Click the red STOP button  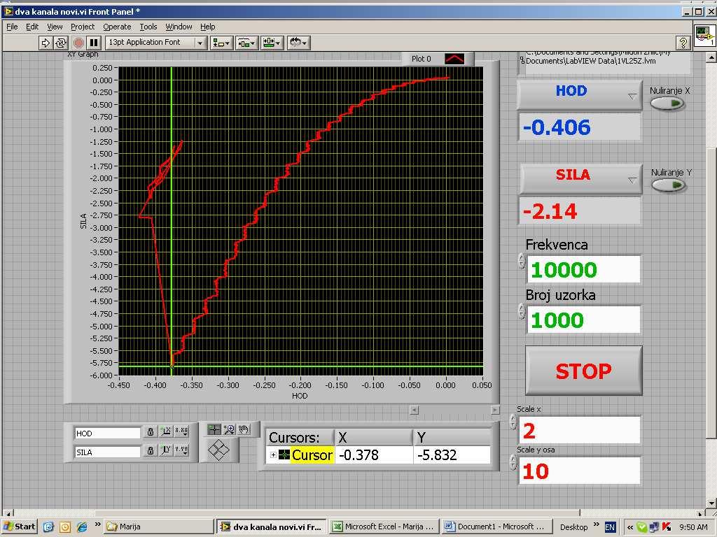[583, 371]
